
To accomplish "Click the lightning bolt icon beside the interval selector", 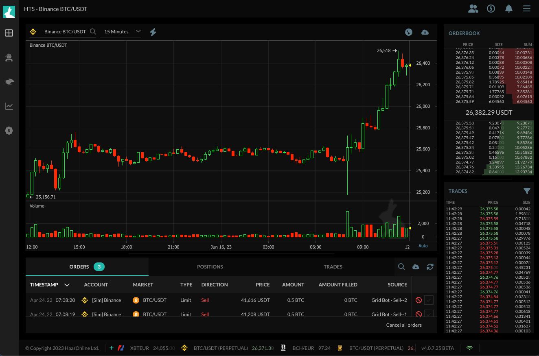I will (153, 31).
